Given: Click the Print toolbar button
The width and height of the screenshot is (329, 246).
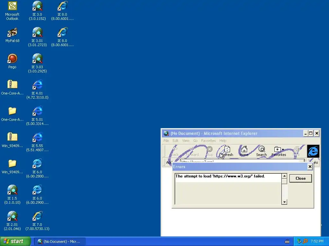Looking at the screenshot, I should pos(296,152).
